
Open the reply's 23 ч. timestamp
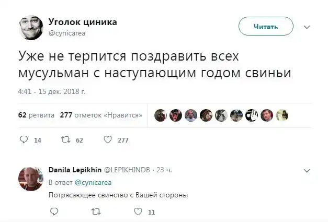click(x=164, y=170)
